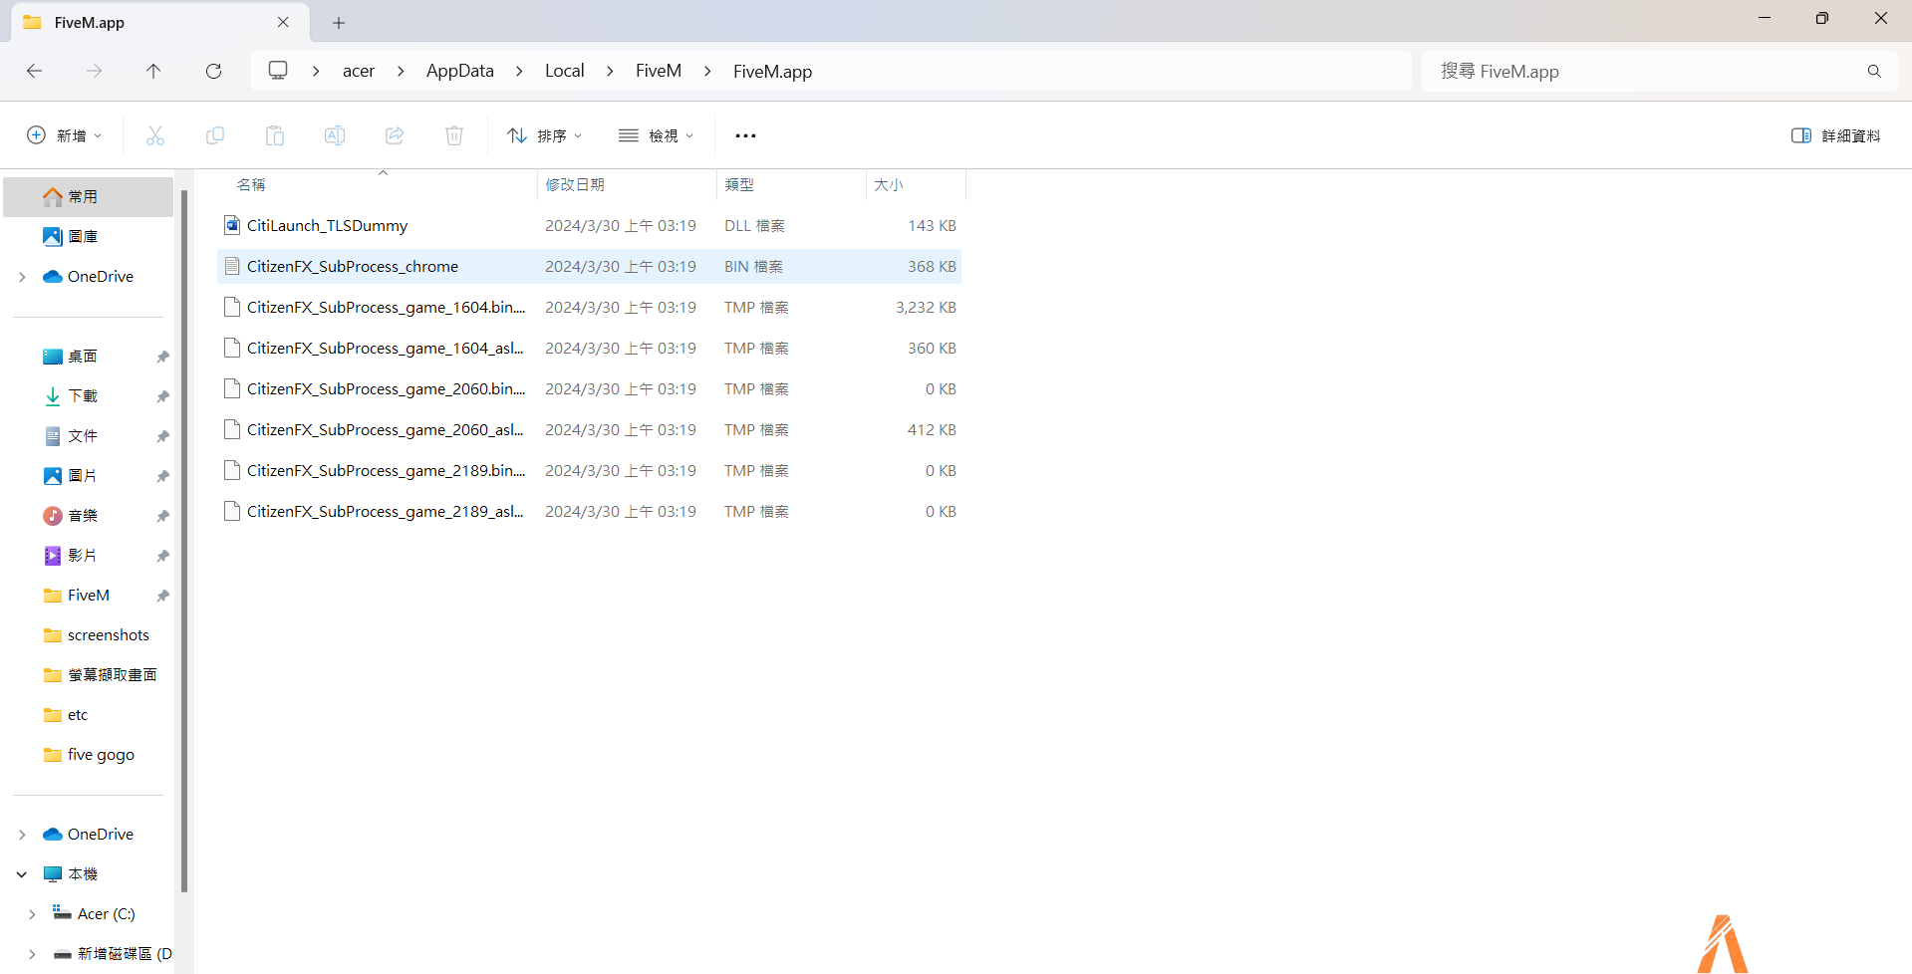Open 螢幕擷取畫面 folder in sidebar
Viewport: 1912px width, 974px height.
pyautogui.click(x=88, y=675)
